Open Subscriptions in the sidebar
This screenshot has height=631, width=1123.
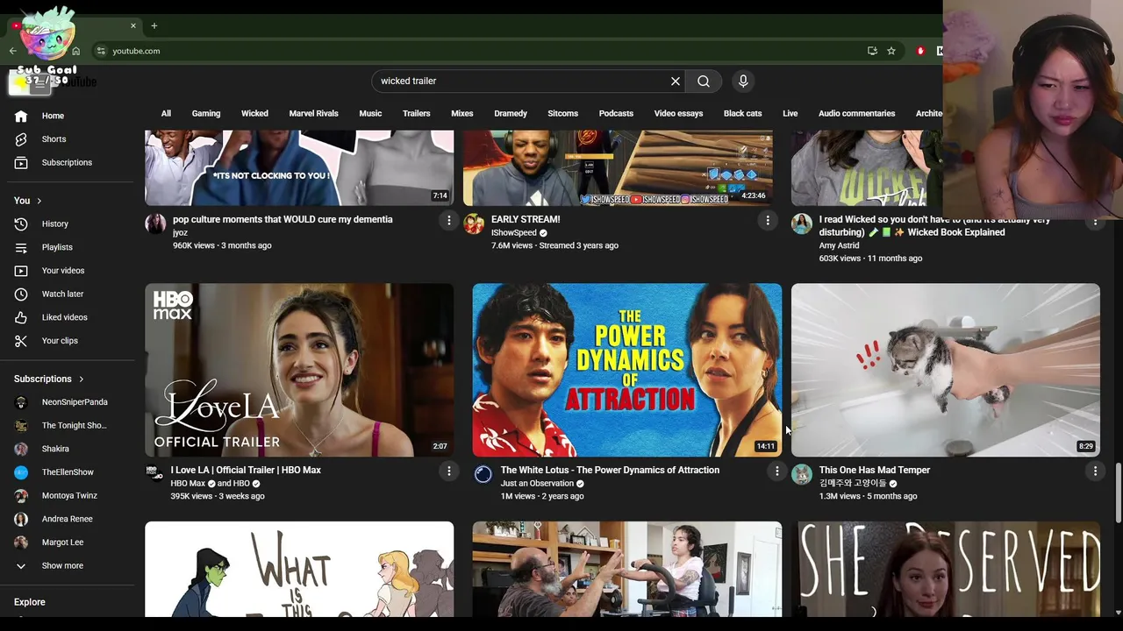pos(67,162)
